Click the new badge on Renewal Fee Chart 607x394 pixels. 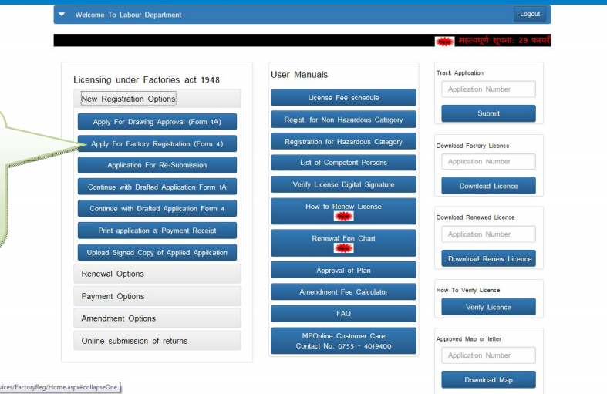tap(343, 249)
